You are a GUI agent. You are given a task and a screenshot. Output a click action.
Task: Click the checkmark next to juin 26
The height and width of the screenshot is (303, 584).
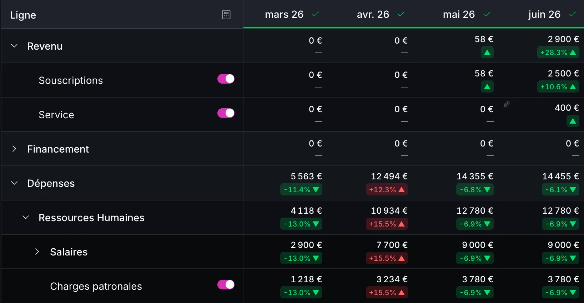click(572, 14)
